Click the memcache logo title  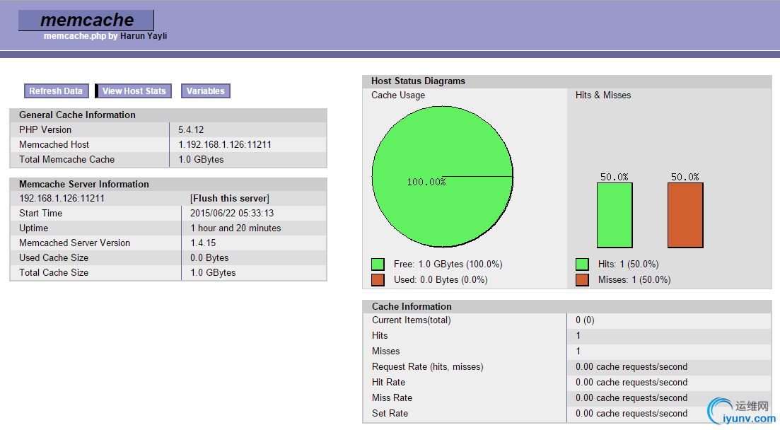point(86,20)
